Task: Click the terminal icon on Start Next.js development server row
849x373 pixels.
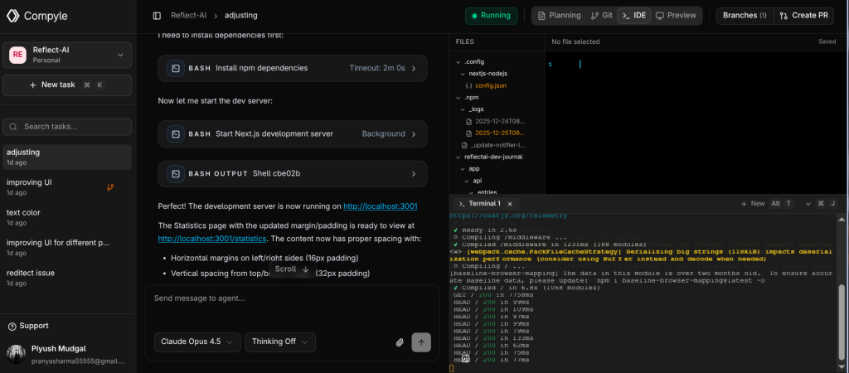Action: coord(176,133)
